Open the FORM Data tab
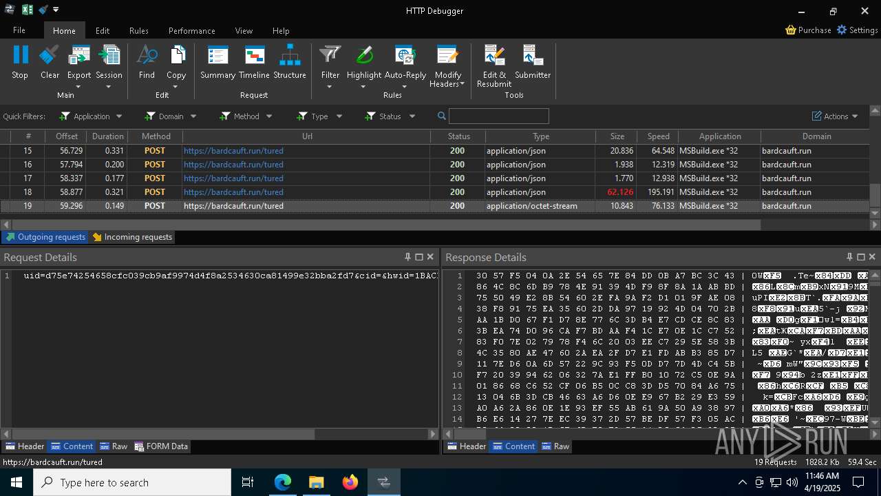 pos(161,446)
